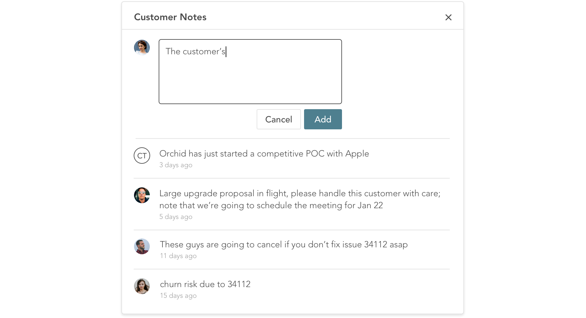
Task: Click the Cancel button
Action: click(x=278, y=119)
